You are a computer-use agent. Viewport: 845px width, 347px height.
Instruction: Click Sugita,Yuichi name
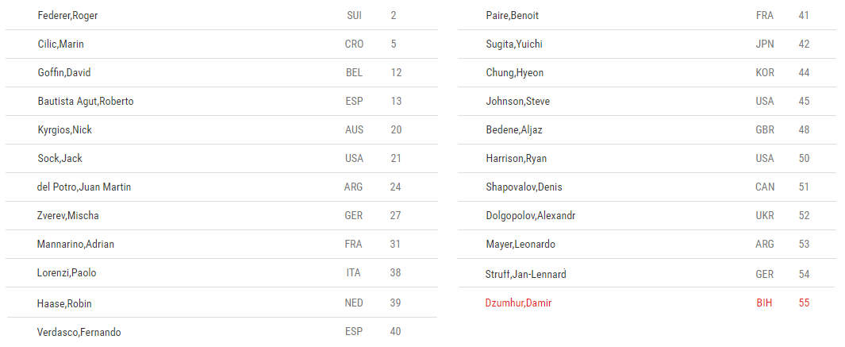(514, 44)
